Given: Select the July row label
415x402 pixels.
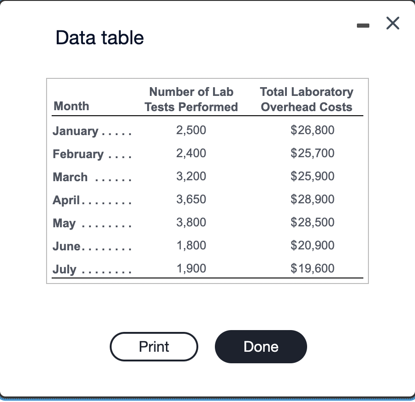Looking at the screenshot, I should (64, 269).
